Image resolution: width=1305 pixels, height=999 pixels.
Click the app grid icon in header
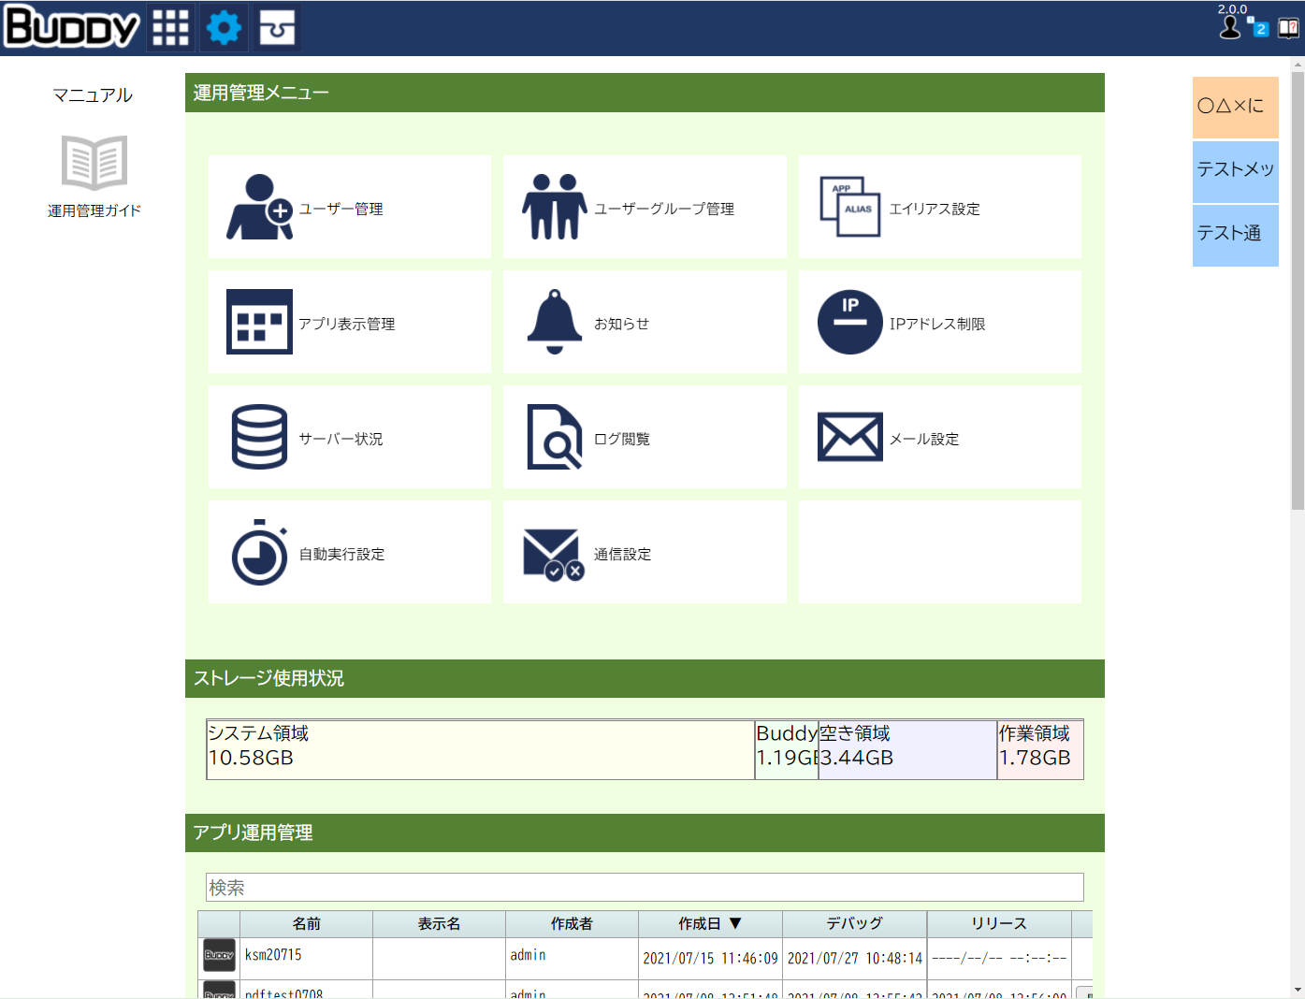pyautogui.click(x=170, y=28)
